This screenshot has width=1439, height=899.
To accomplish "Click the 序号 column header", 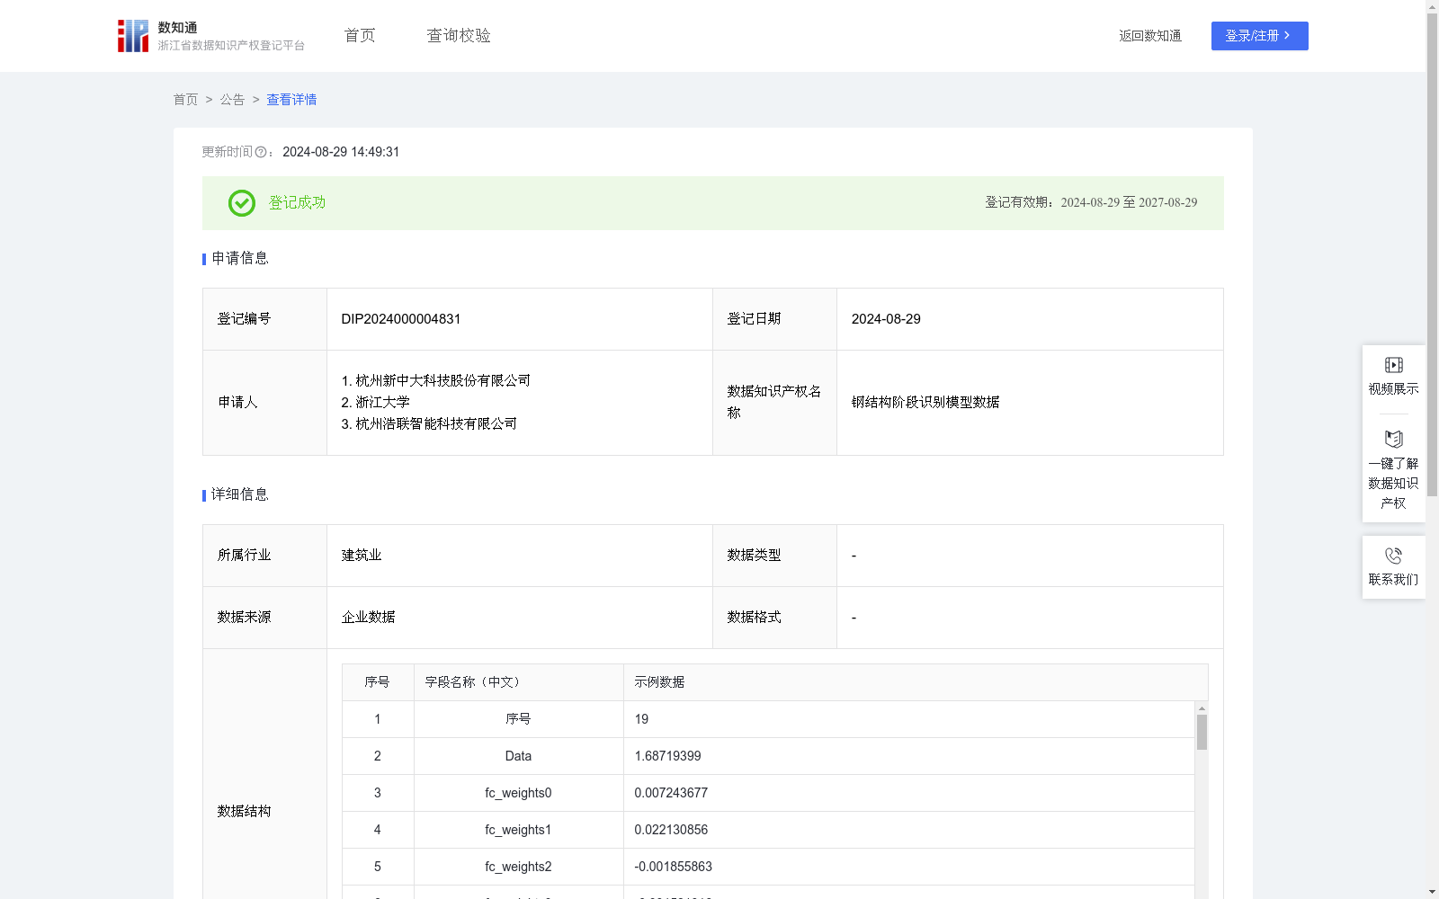I will pyautogui.click(x=377, y=682).
